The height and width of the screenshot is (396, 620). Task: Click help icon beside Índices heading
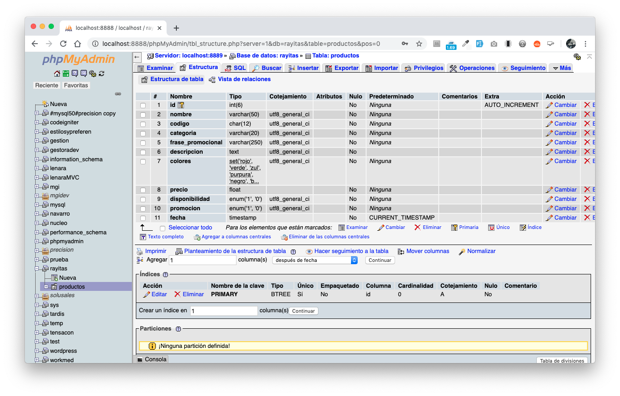point(165,275)
